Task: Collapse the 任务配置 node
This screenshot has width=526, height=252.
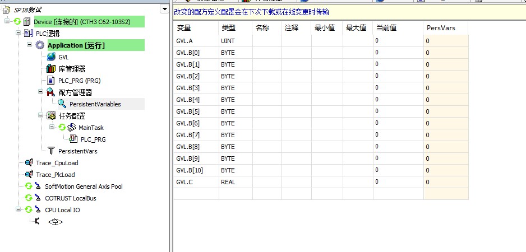Action: (40, 115)
